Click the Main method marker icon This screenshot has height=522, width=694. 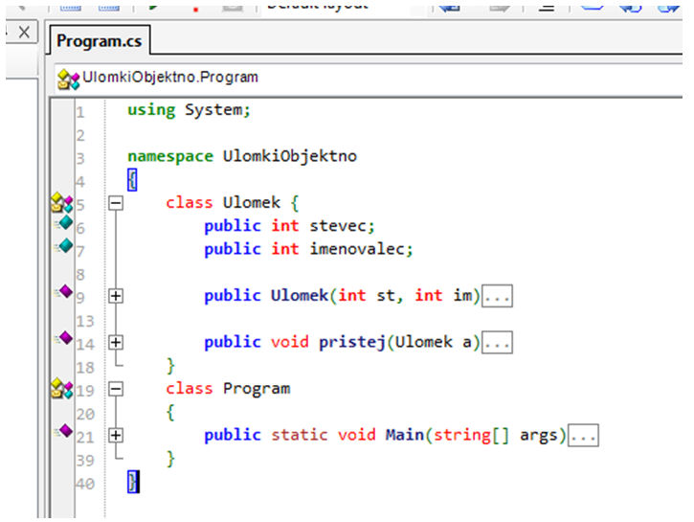[x=64, y=430]
